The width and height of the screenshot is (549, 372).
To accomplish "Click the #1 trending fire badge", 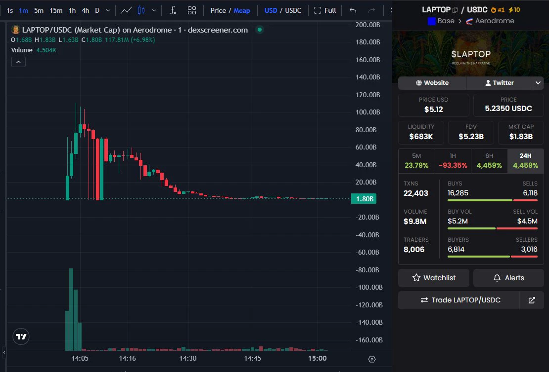I will pos(498,10).
